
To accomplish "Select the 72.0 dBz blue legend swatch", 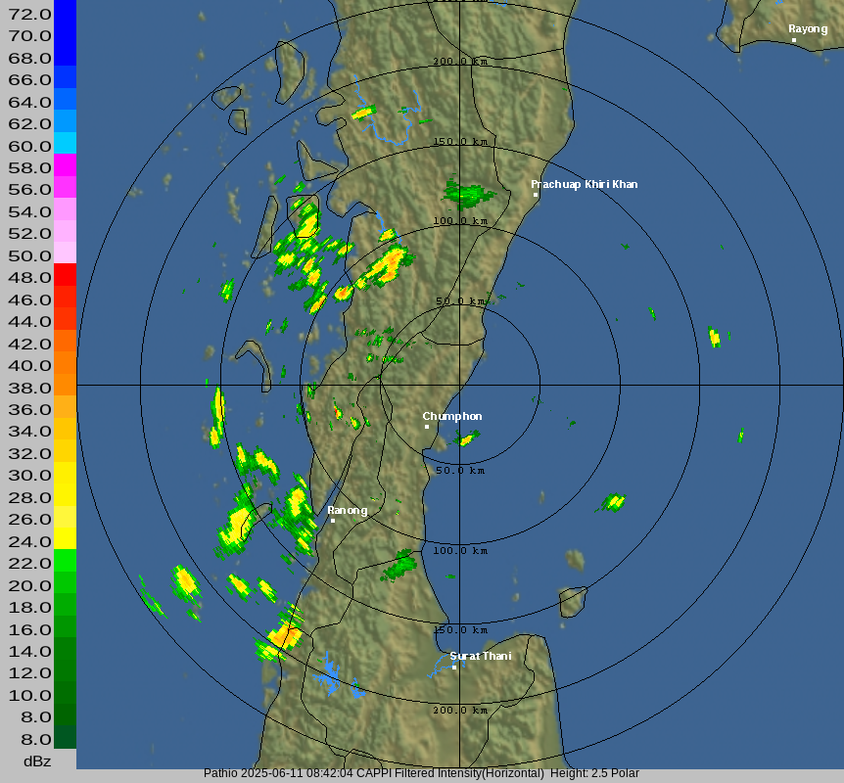I will click(65, 14).
